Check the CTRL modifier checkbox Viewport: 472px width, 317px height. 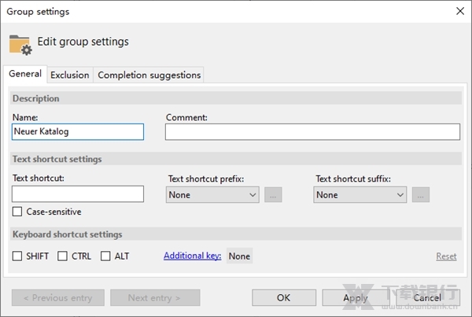coord(63,256)
